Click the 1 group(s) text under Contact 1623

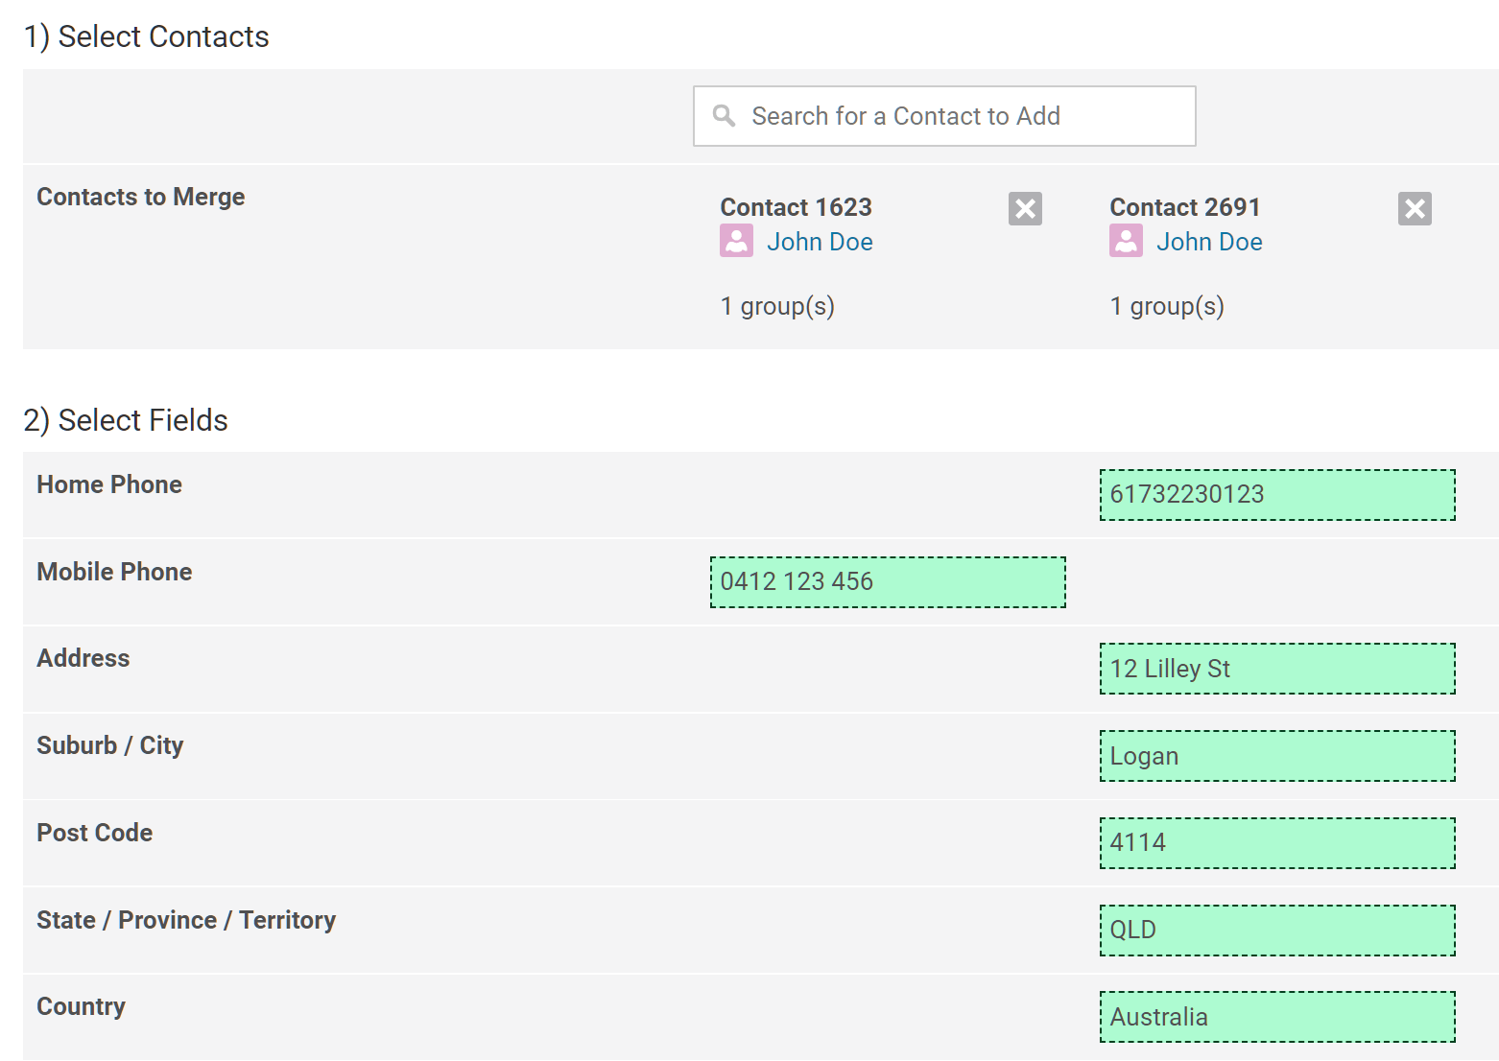coord(777,306)
